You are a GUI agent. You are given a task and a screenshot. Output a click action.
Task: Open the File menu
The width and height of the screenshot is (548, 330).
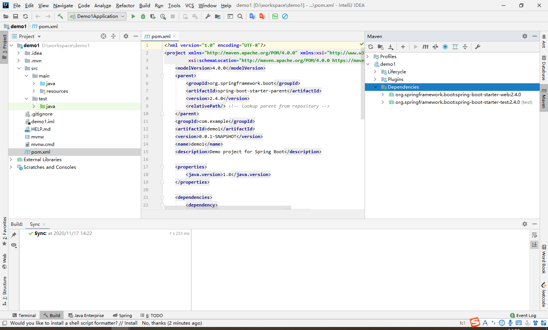click(x=17, y=5)
